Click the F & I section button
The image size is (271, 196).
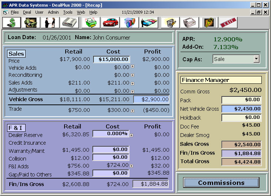click(x=16, y=128)
